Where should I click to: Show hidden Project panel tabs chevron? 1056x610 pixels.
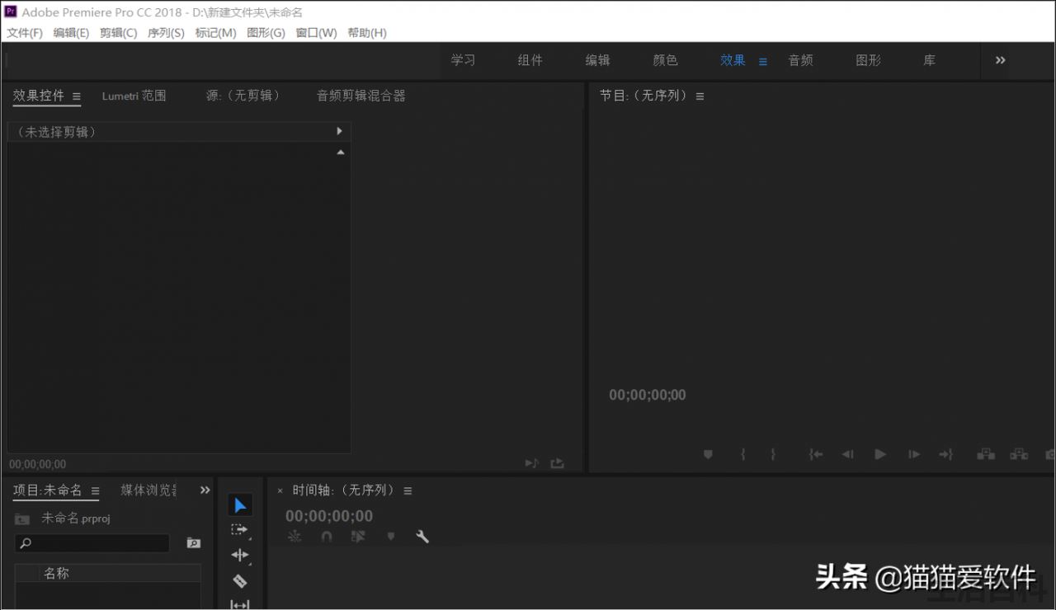click(205, 490)
